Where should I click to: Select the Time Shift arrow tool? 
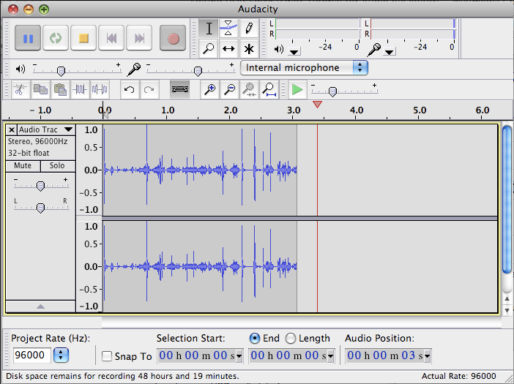pyautogui.click(x=228, y=49)
